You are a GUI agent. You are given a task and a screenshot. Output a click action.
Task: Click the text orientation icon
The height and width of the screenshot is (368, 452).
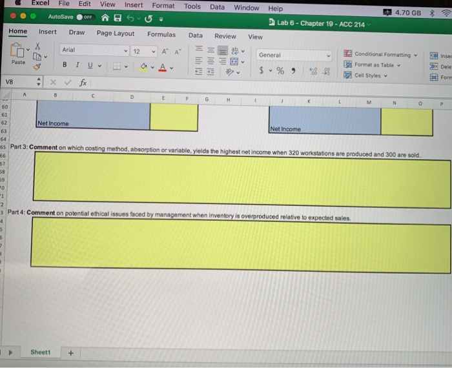[x=230, y=72]
